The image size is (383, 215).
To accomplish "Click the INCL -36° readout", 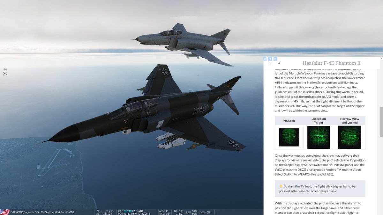I will [164, 214].
